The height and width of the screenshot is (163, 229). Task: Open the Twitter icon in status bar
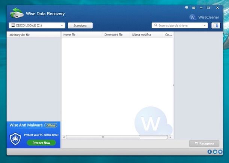220,152
